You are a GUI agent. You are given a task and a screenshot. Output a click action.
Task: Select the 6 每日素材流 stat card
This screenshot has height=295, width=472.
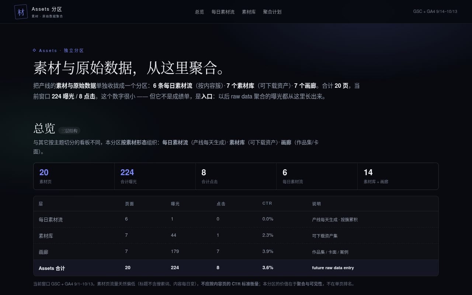pyautogui.click(x=317, y=176)
